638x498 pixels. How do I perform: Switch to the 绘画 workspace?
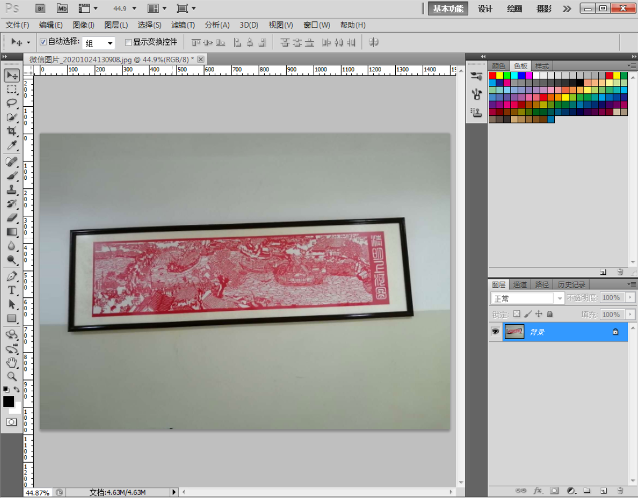click(x=514, y=8)
